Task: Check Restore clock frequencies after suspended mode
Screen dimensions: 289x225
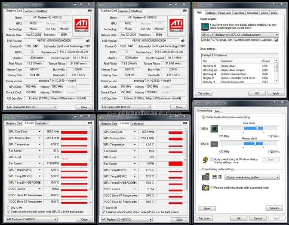Action: point(212,188)
